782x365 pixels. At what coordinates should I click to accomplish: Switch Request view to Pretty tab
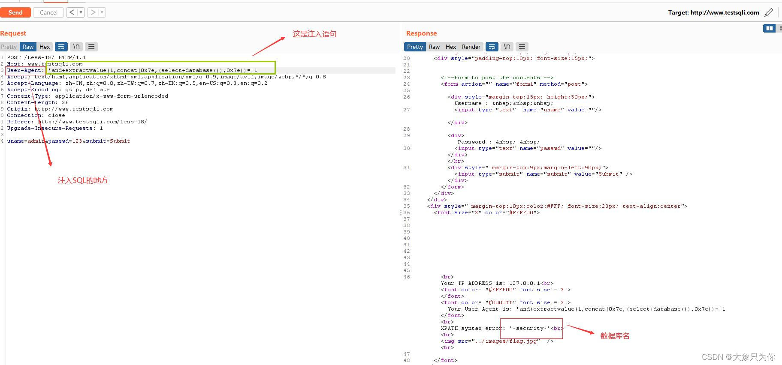9,47
